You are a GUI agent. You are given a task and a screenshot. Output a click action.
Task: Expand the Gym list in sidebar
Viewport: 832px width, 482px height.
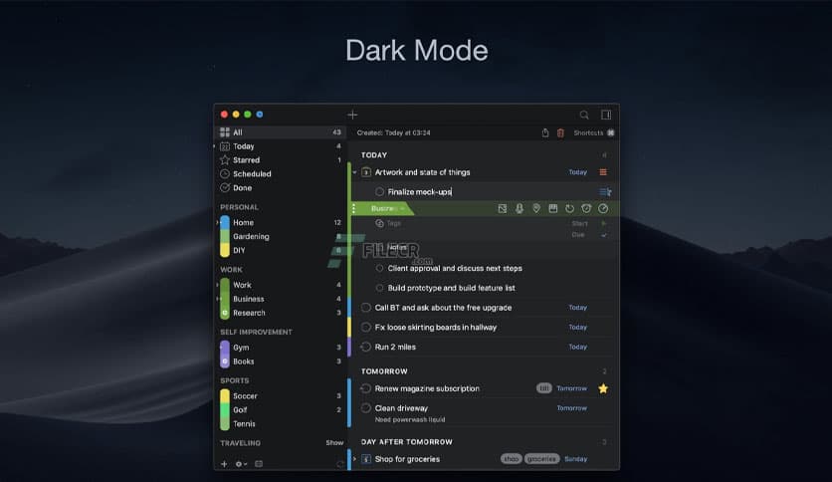pyautogui.click(x=221, y=347)
